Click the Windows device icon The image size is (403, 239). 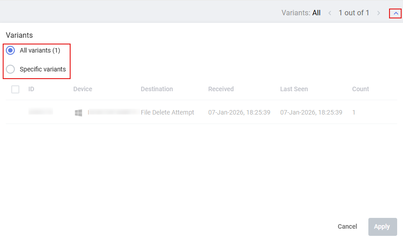point(79,113)
